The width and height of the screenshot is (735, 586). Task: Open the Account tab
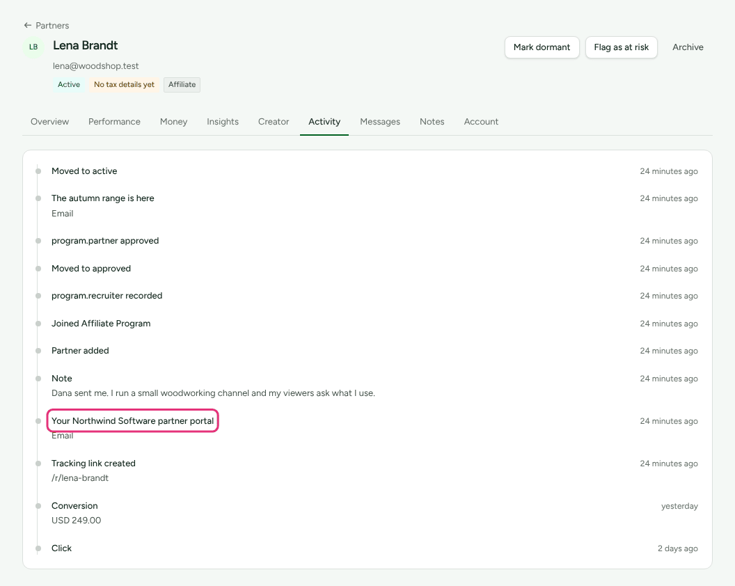481,121
